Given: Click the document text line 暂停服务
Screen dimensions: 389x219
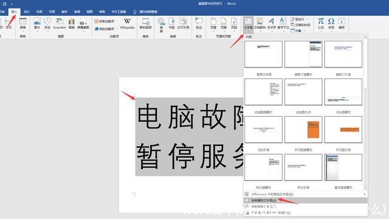Looking at the screenshot, I should 190,156.
